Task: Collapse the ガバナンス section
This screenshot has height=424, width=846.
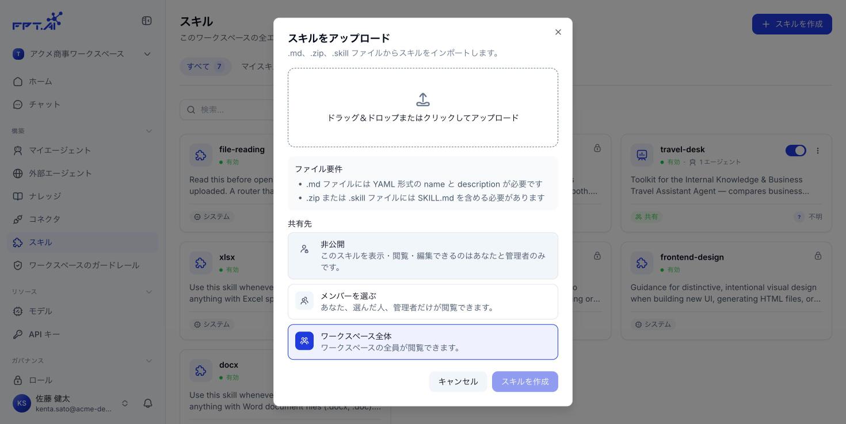Action: [149, 361]
